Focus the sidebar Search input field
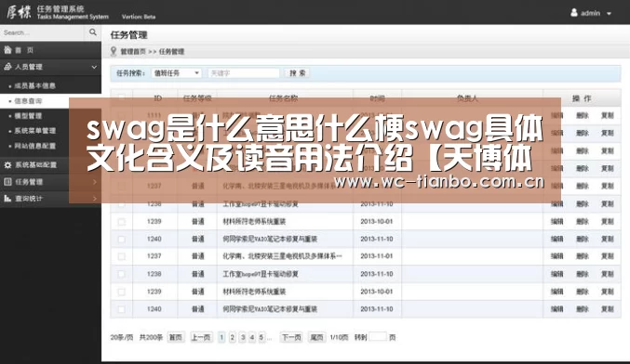 point(42,32)
